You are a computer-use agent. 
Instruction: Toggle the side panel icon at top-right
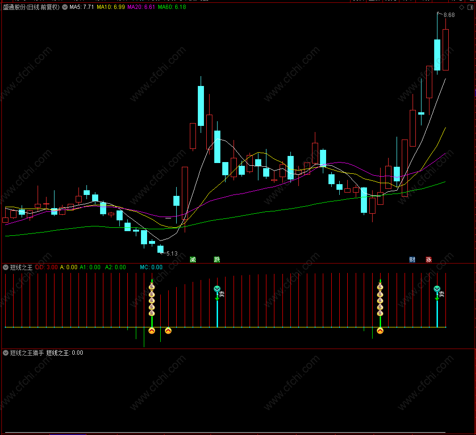point(470,8)
